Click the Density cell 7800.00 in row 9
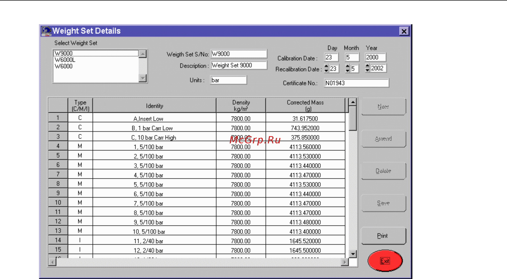507x279 pixels. (241, 193)
